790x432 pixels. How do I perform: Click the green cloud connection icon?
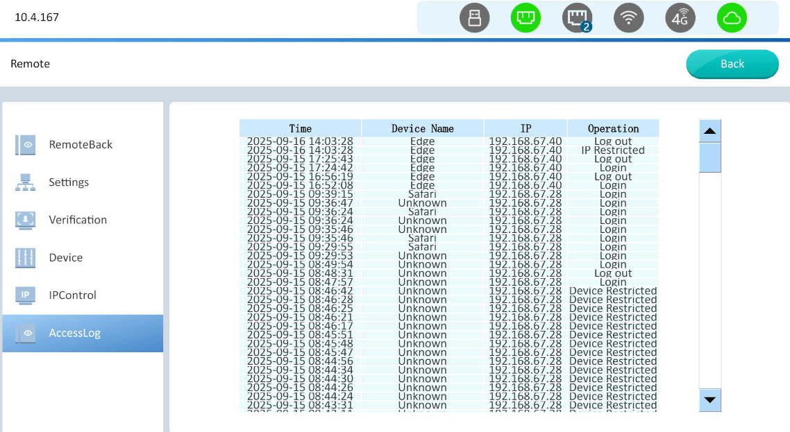(732, 19)
